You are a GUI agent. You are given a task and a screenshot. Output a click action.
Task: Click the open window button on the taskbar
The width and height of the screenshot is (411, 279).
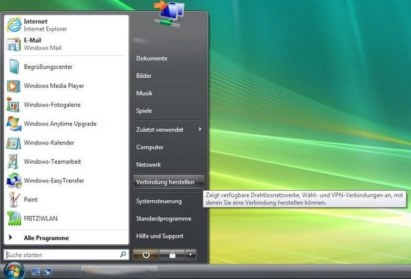[119, 271]
